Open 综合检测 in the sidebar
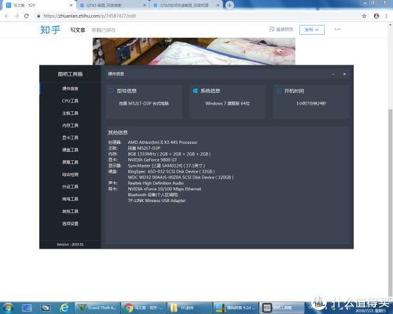393x314 pixels. click(x=70, y=175)
